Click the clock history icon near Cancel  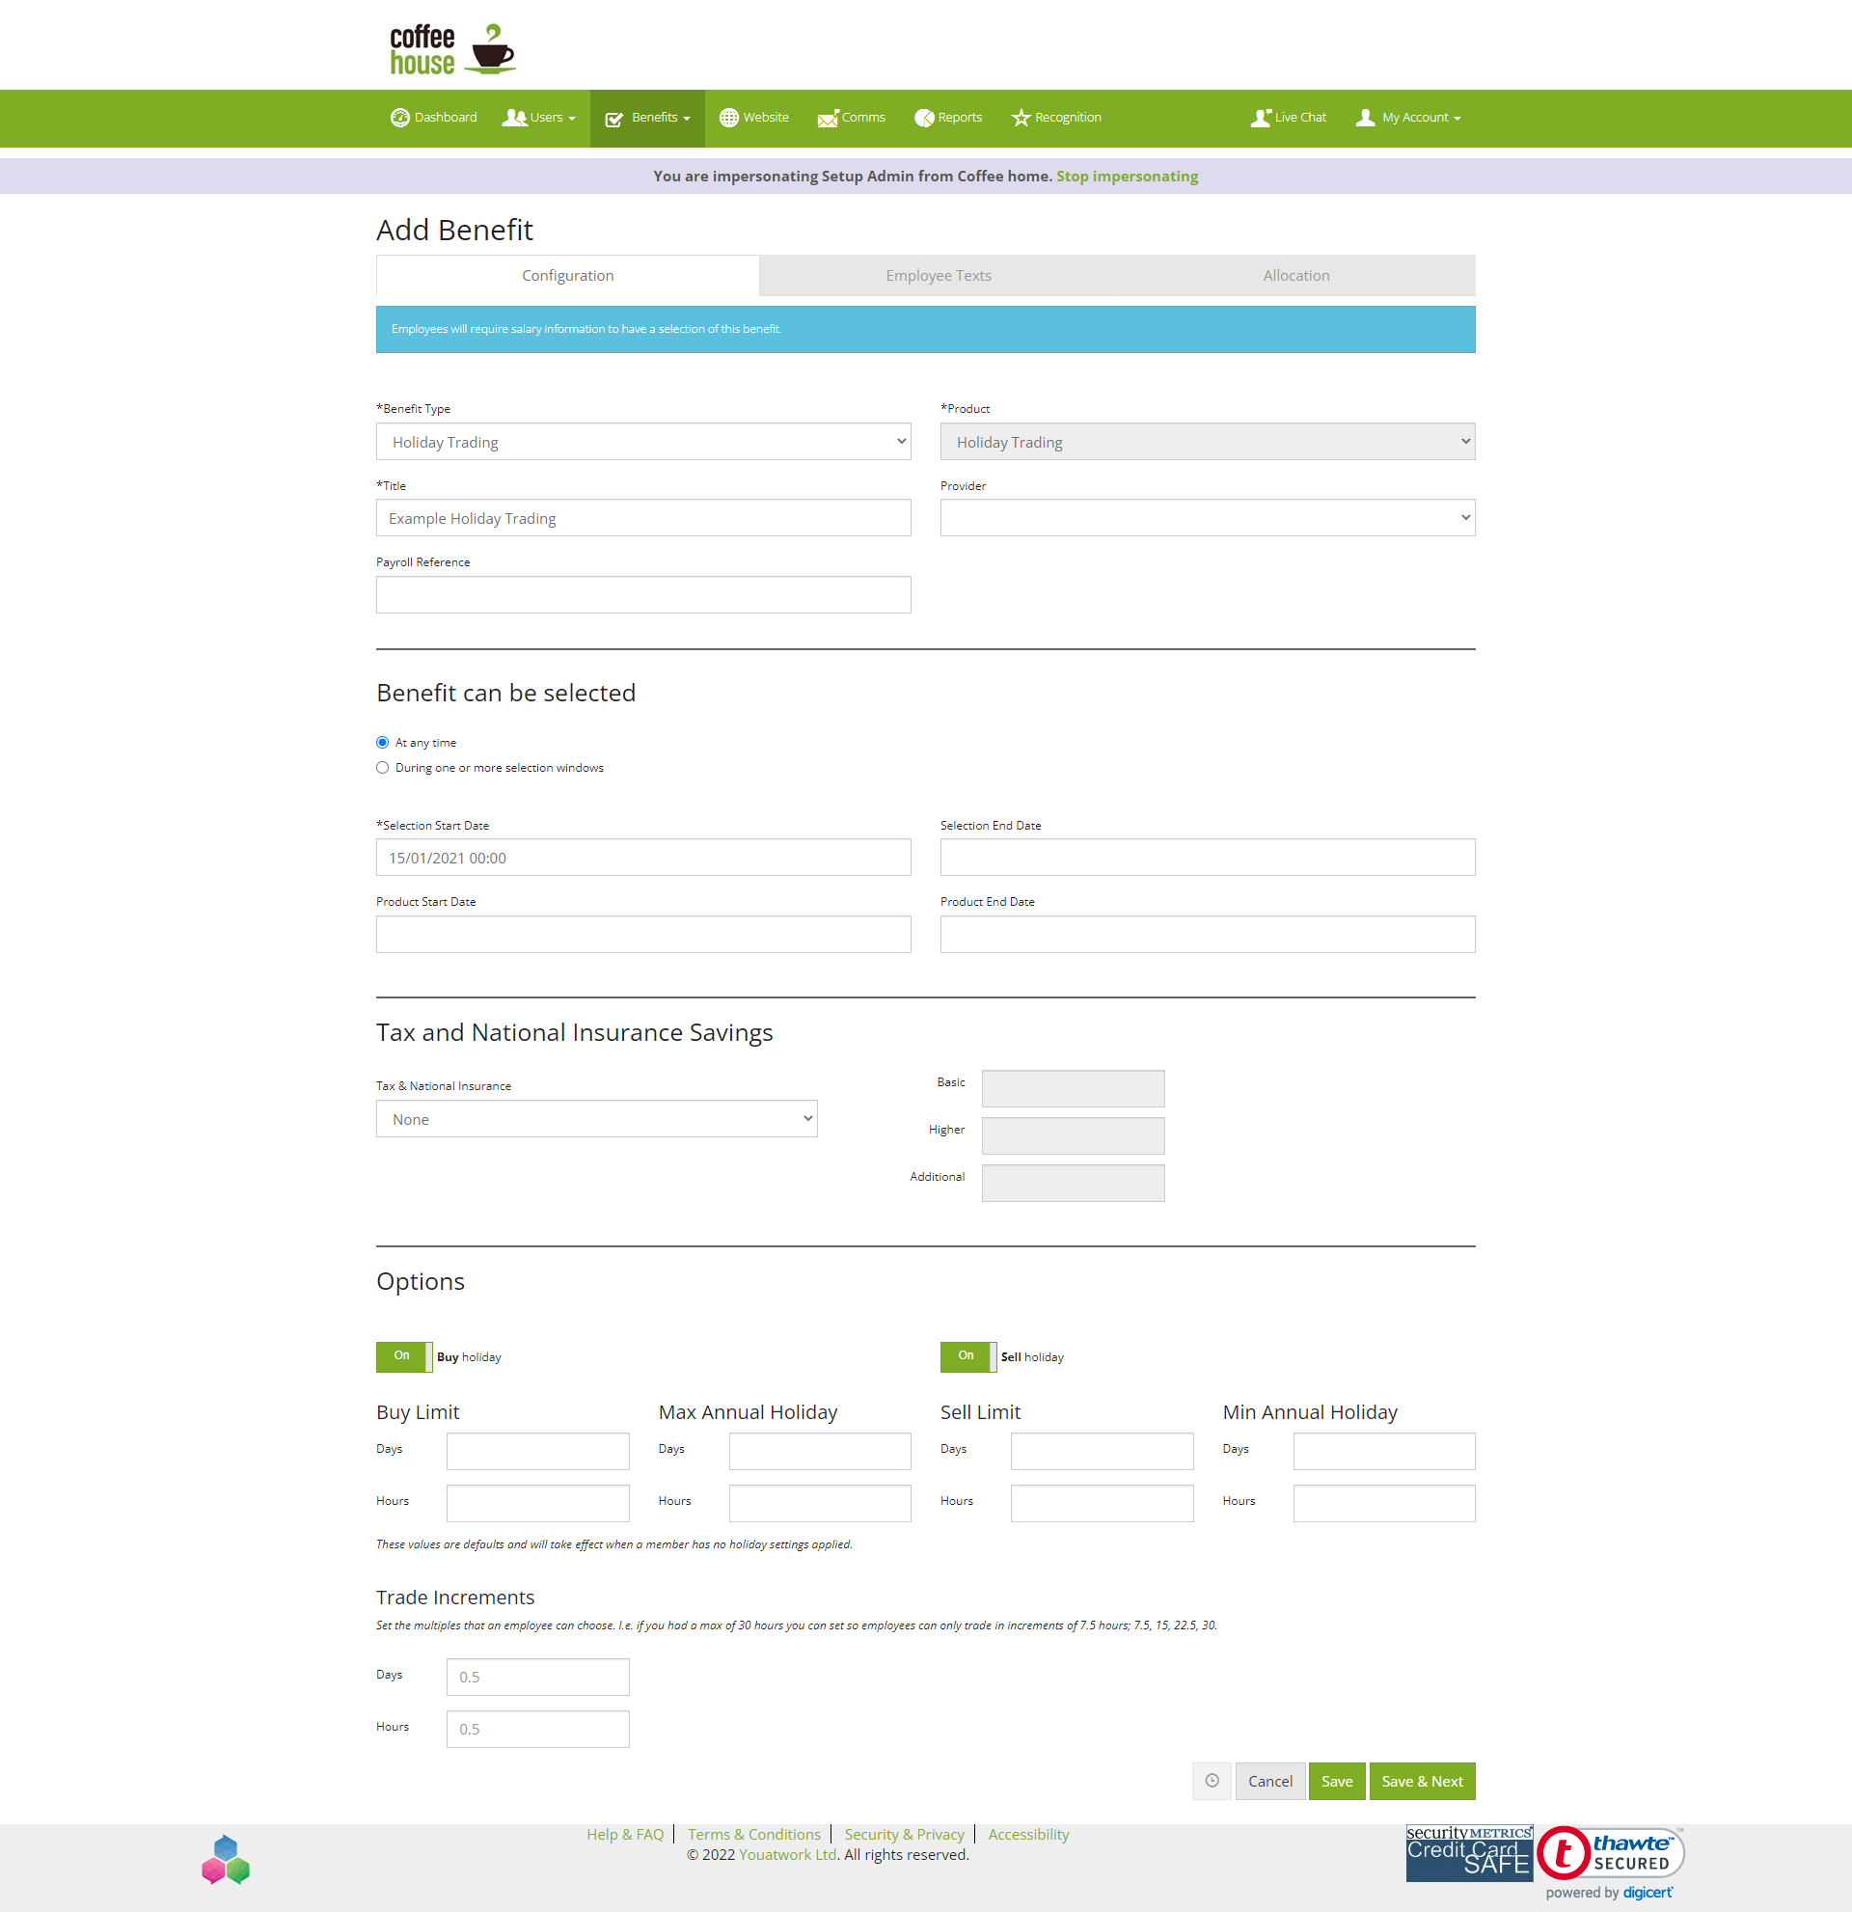click(x=1212, y=1781)
